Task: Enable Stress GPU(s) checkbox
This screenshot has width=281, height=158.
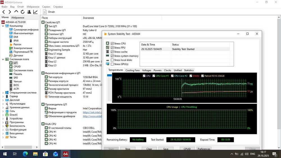Action: point(112,64)
